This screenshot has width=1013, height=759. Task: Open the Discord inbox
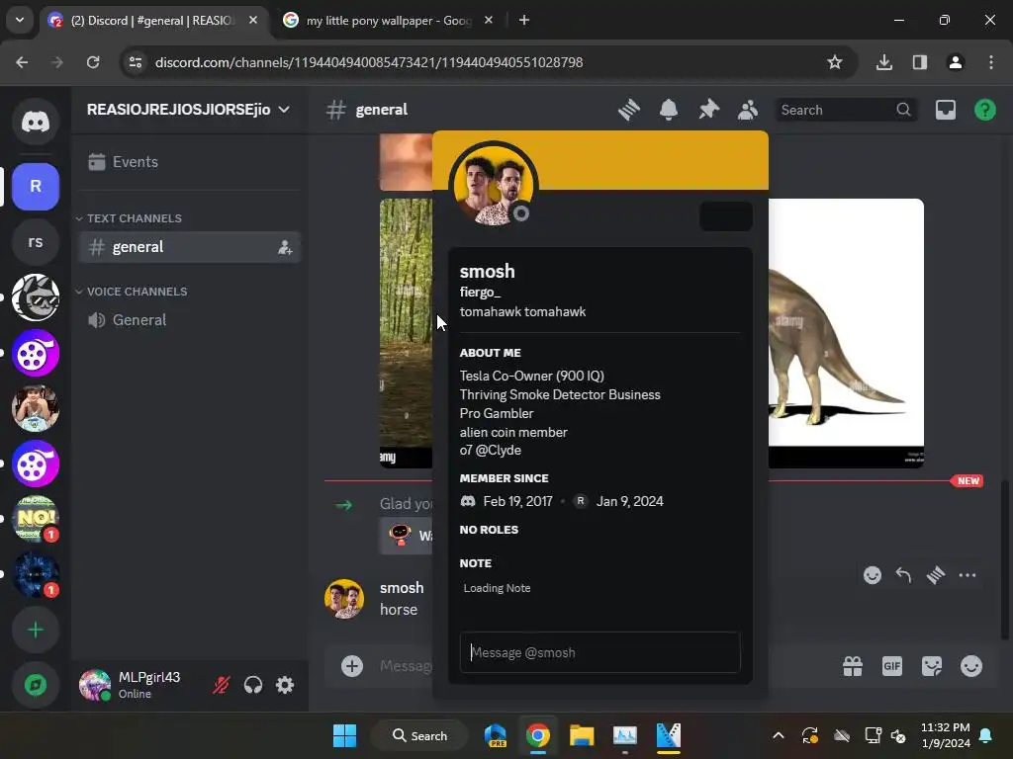(945, 110)
